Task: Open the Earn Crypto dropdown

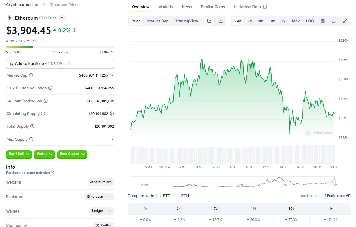Action: (72, 154)
